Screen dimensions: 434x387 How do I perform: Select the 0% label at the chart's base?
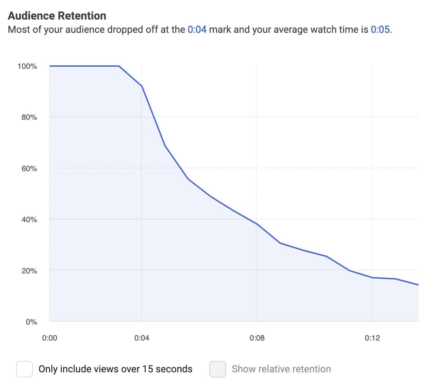(31, 322)
